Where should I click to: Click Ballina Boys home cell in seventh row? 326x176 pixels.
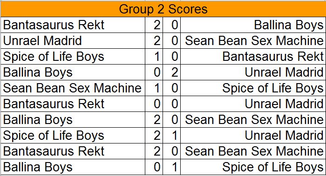click(73, 120)
